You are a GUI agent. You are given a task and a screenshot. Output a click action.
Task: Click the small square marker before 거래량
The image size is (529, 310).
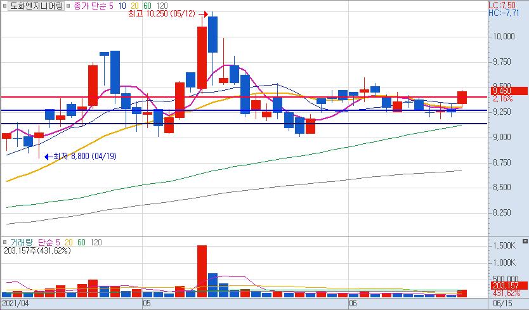point(4,242)
